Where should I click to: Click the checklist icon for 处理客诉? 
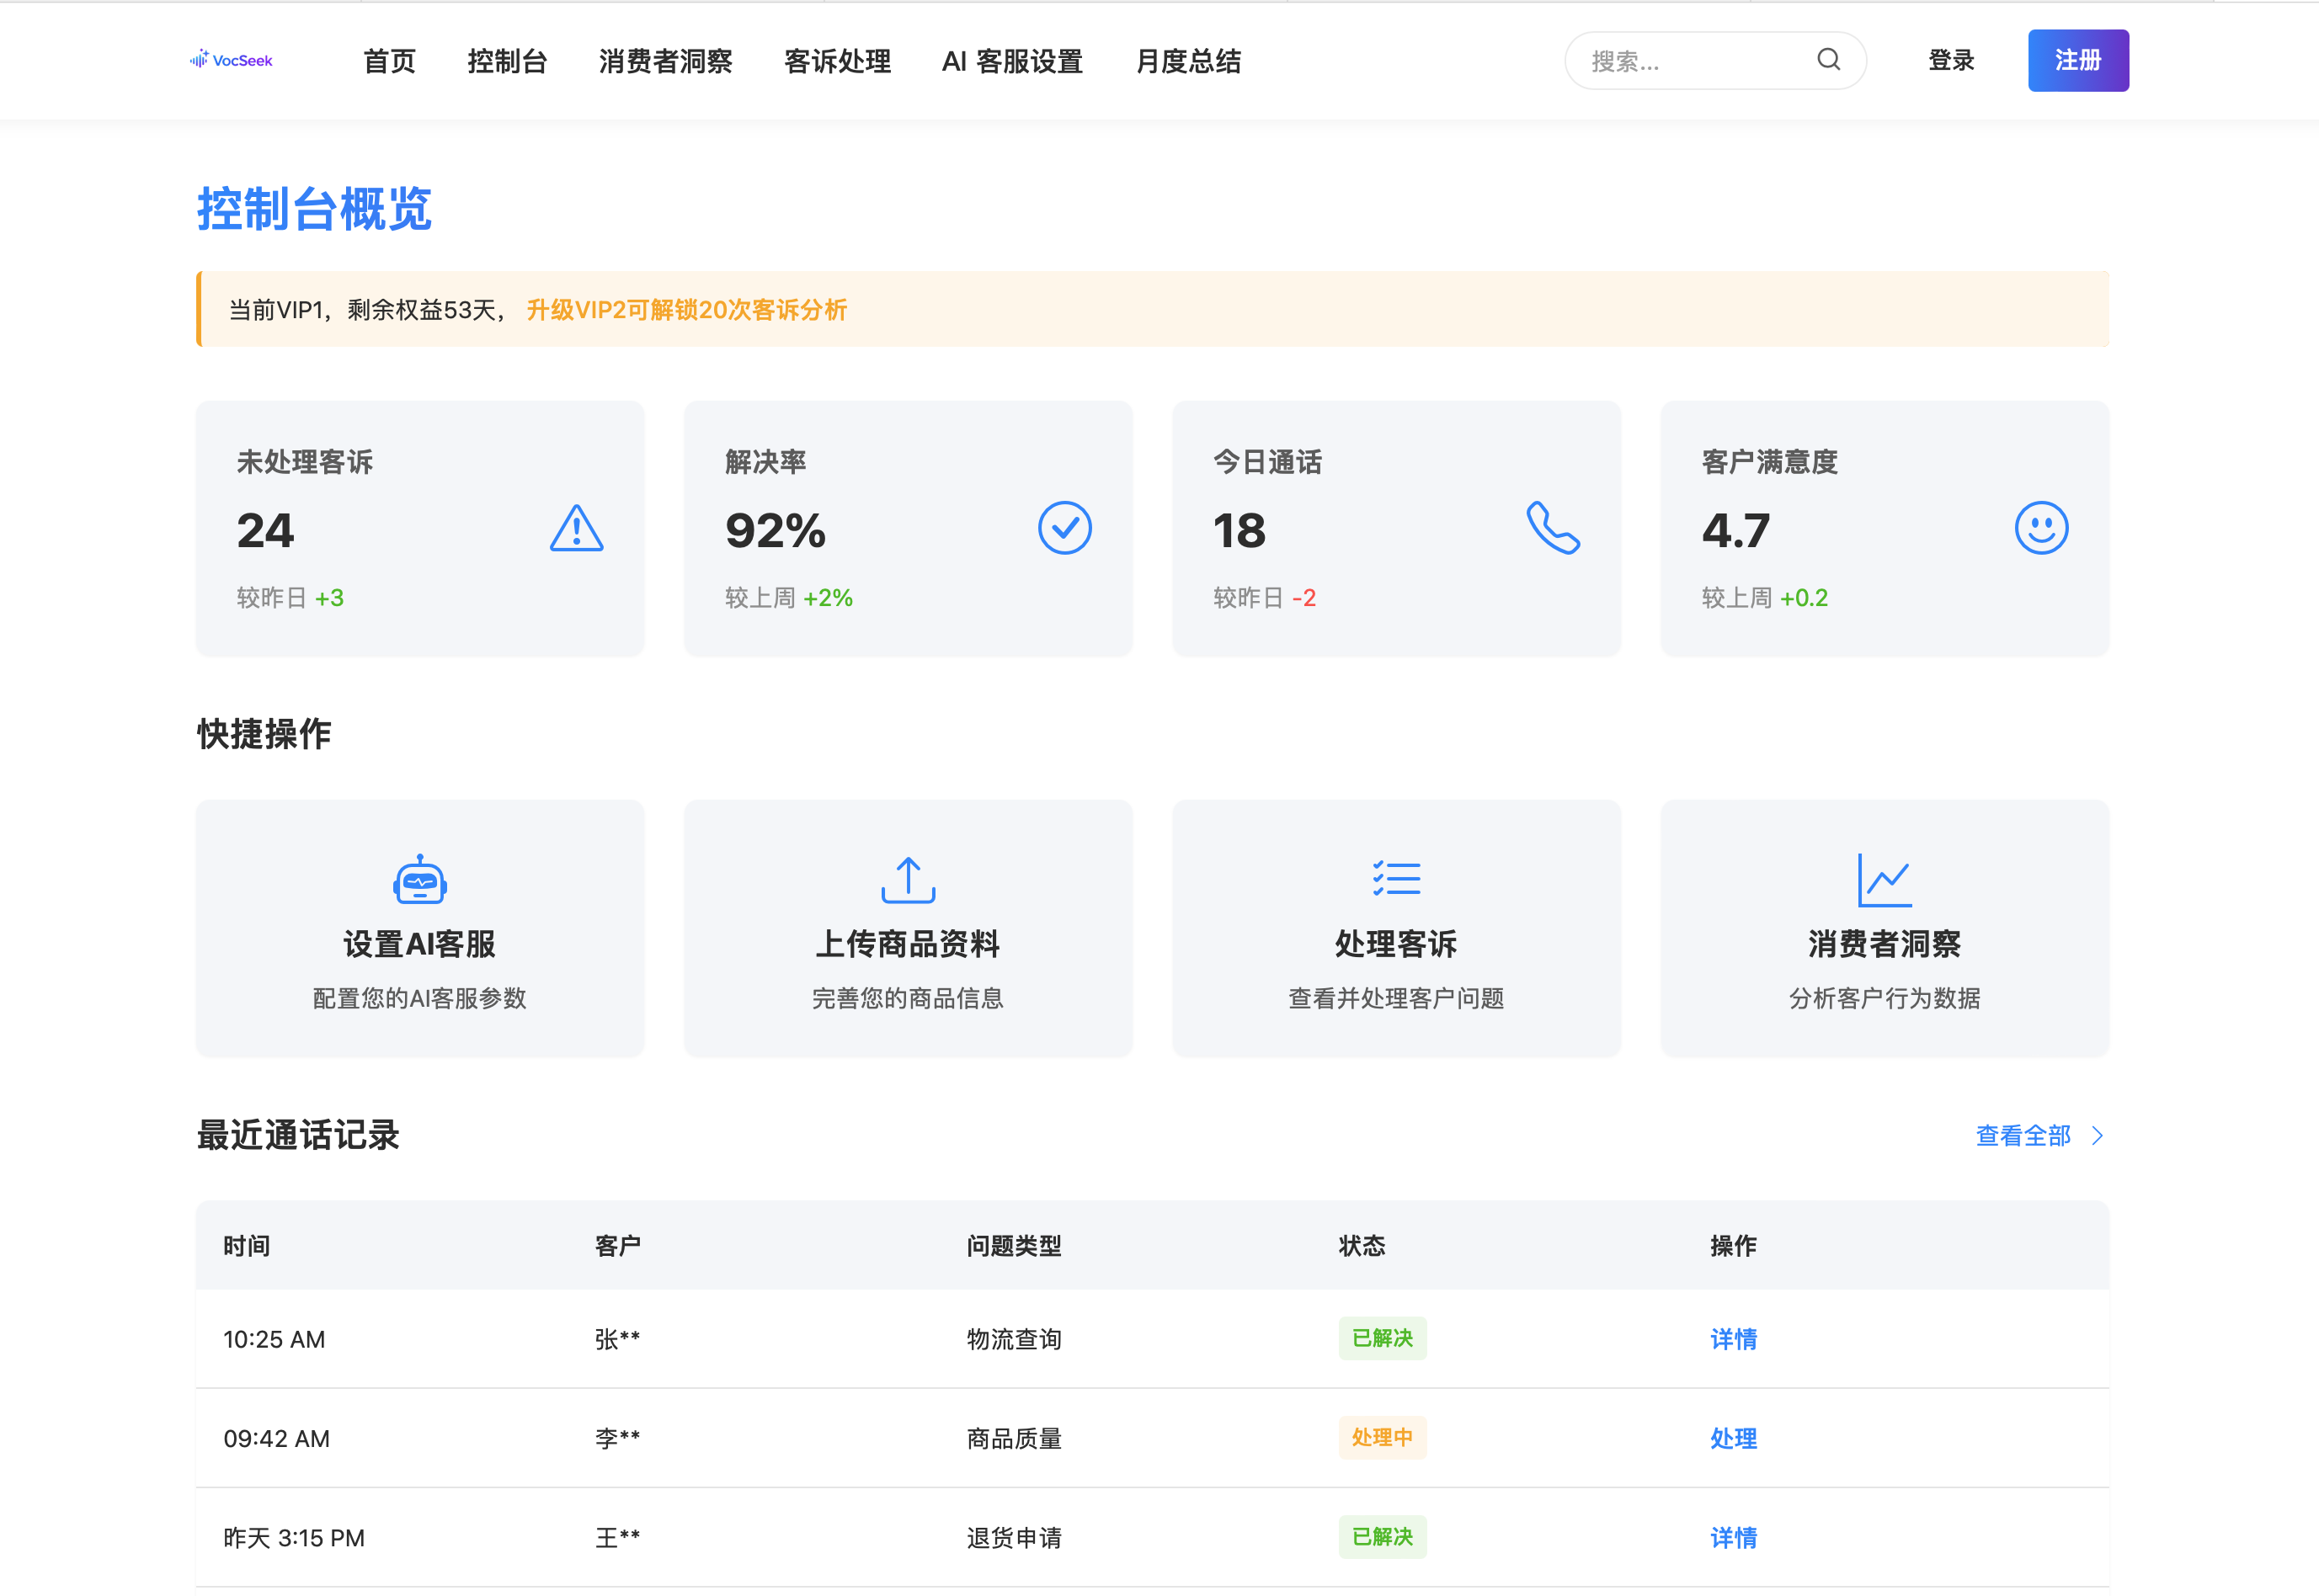(1395, 878)
